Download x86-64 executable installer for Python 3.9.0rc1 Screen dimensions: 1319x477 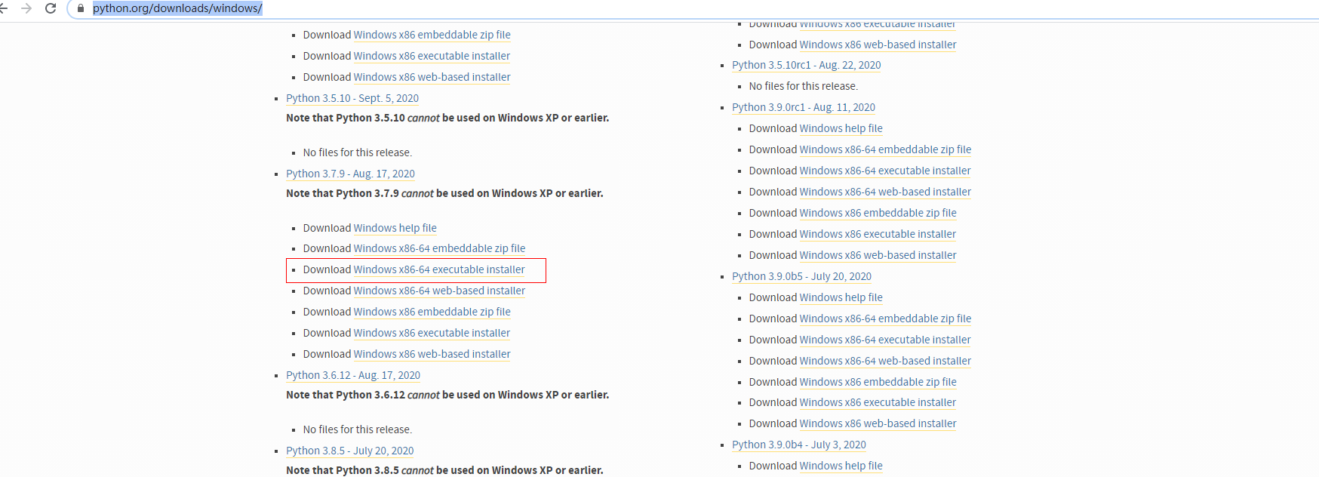pos(885,171)
